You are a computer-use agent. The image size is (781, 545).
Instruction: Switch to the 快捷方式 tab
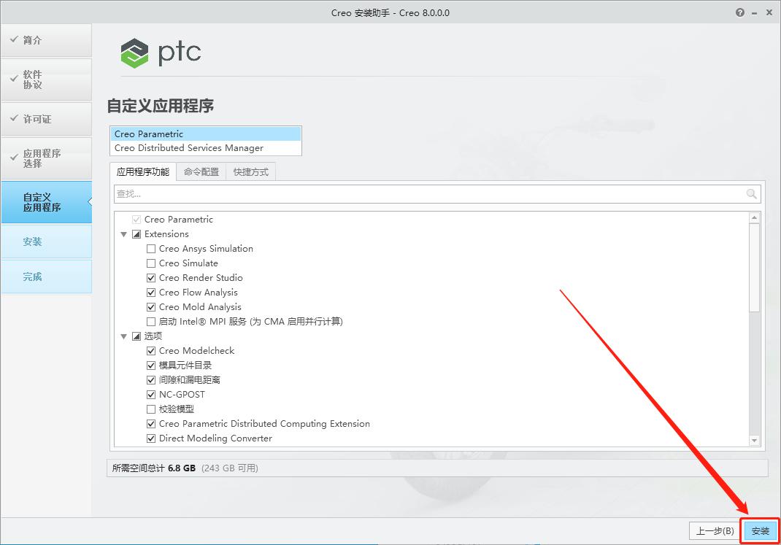[x=251, y=172]
